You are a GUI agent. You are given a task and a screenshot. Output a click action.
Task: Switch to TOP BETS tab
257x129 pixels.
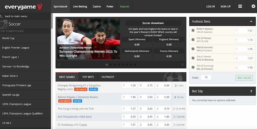88,77
